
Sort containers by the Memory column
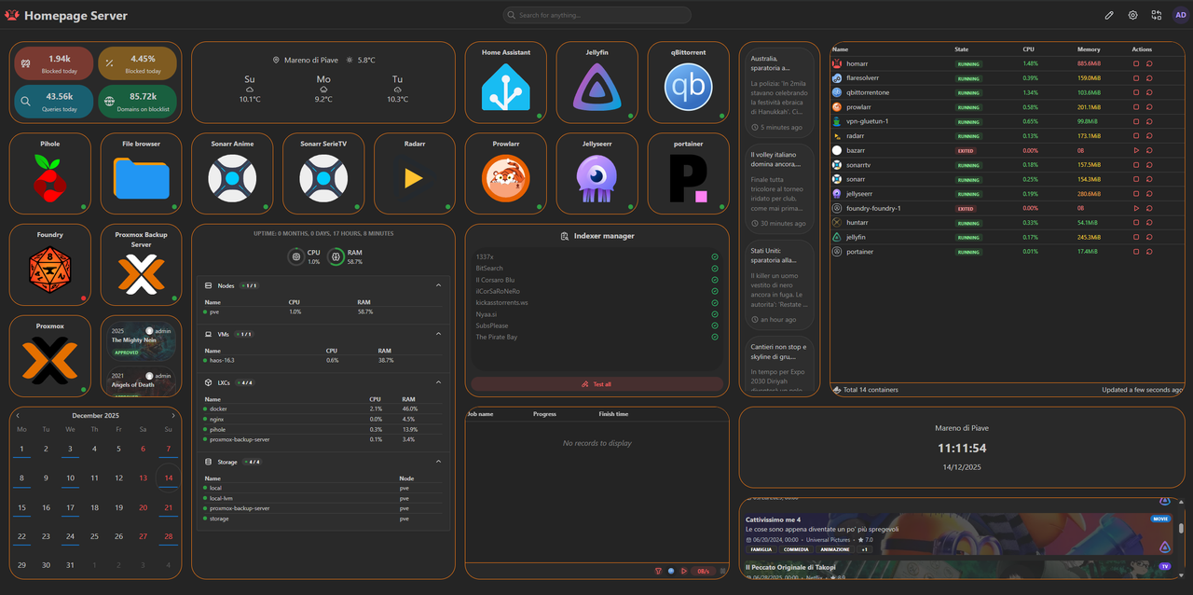1089,48
